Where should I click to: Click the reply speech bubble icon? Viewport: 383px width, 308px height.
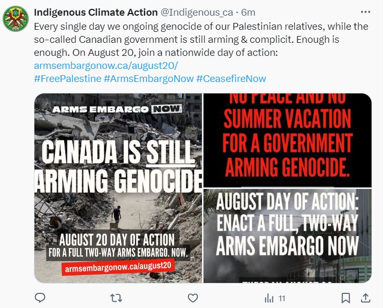coord(40,298)
